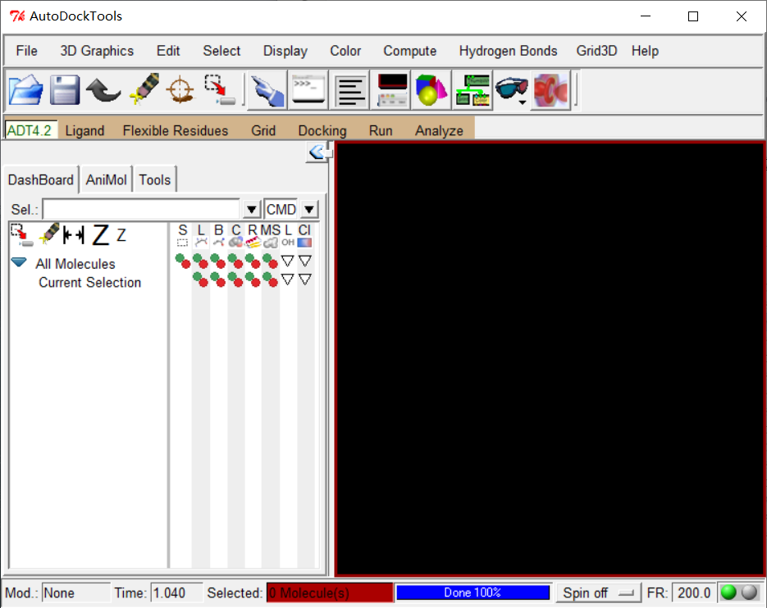767x608 pixels.
Task: Click Analyze on the ADT4.2 bar
Action: pyautogui.click(x=439, y=130)
